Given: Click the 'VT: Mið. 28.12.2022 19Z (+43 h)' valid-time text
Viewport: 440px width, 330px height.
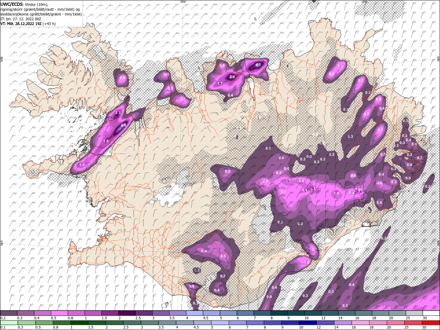Looking at the screenshot, I should [x=28, y=24].
